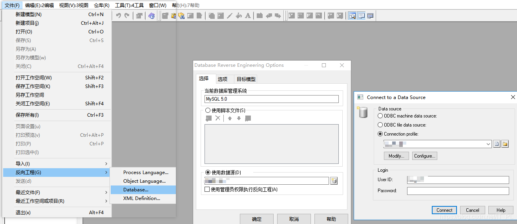The image size is (517, 224).
Task: Click the Connect button
Action: coord(444,210)
